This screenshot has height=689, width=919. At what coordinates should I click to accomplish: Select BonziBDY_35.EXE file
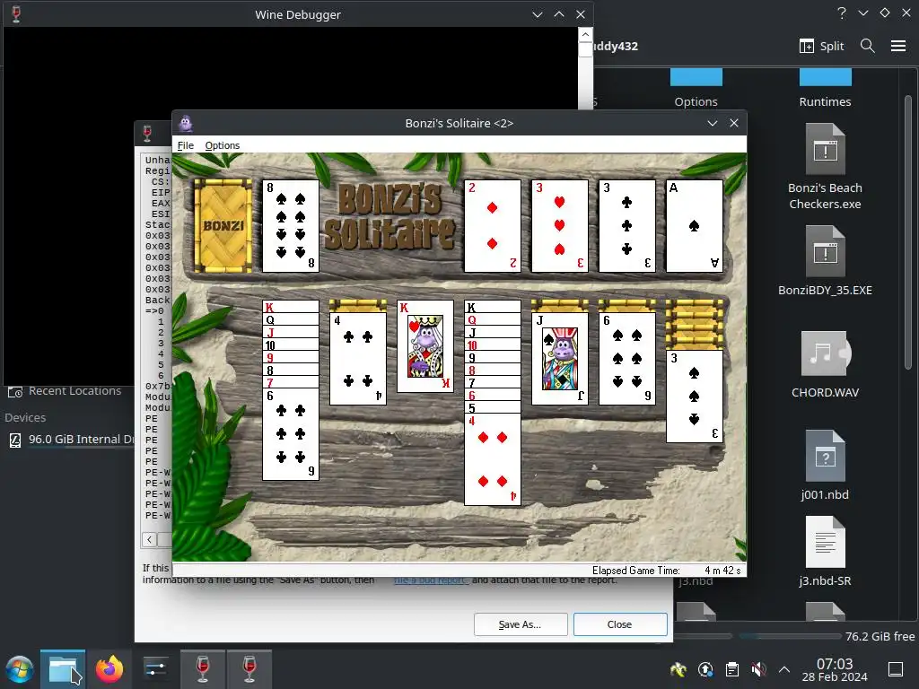point(825,261)
